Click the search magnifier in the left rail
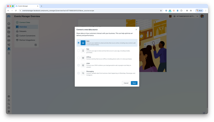 [x=9, y=104]
